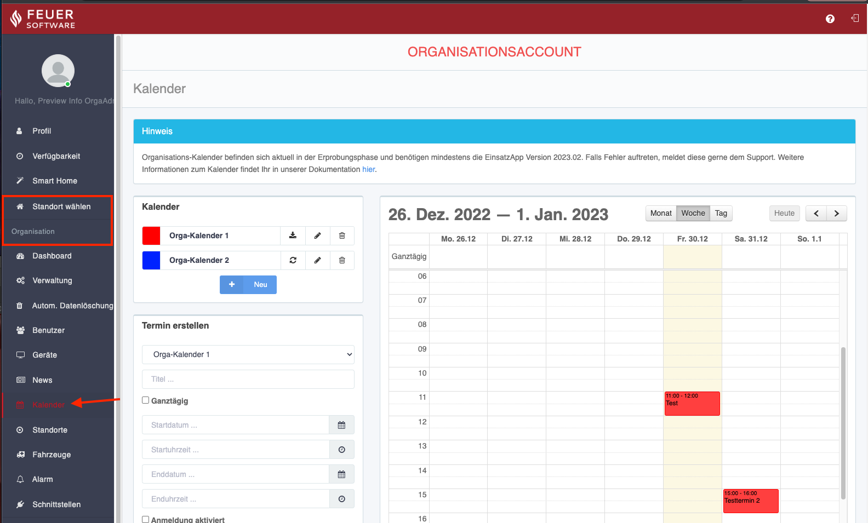Switch calendar to Tag view

point(721,214)
